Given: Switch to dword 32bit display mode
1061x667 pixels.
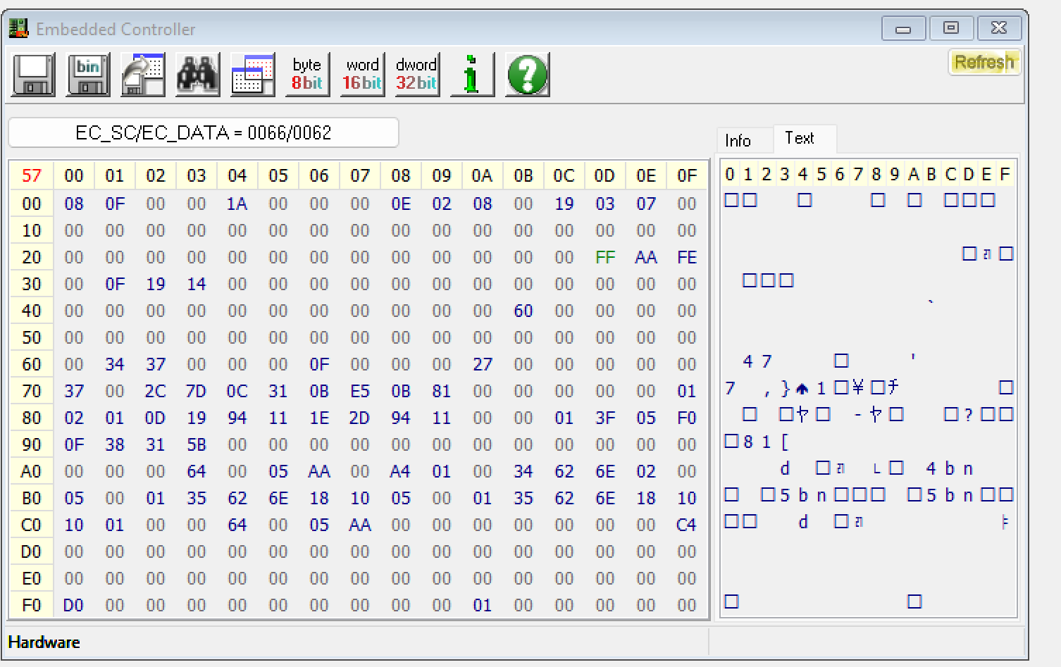Looking at the screenshot, I should [x=417, y=75].
